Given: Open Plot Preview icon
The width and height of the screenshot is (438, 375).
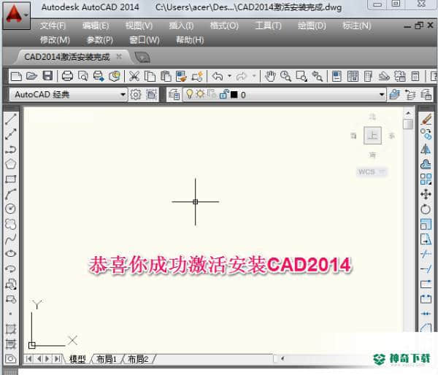Looking at the screenshot, I should 83,76.
